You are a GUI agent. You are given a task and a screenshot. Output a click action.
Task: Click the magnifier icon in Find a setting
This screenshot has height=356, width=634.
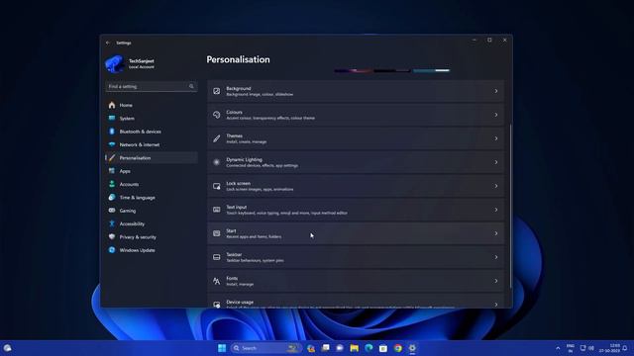[191, 86]
